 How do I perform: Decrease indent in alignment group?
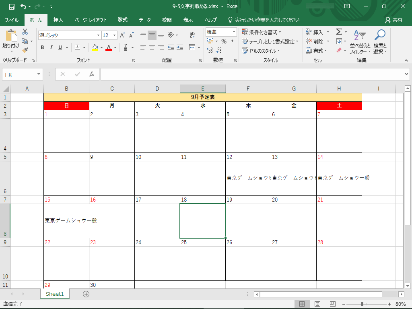click(x=171, y=47)
